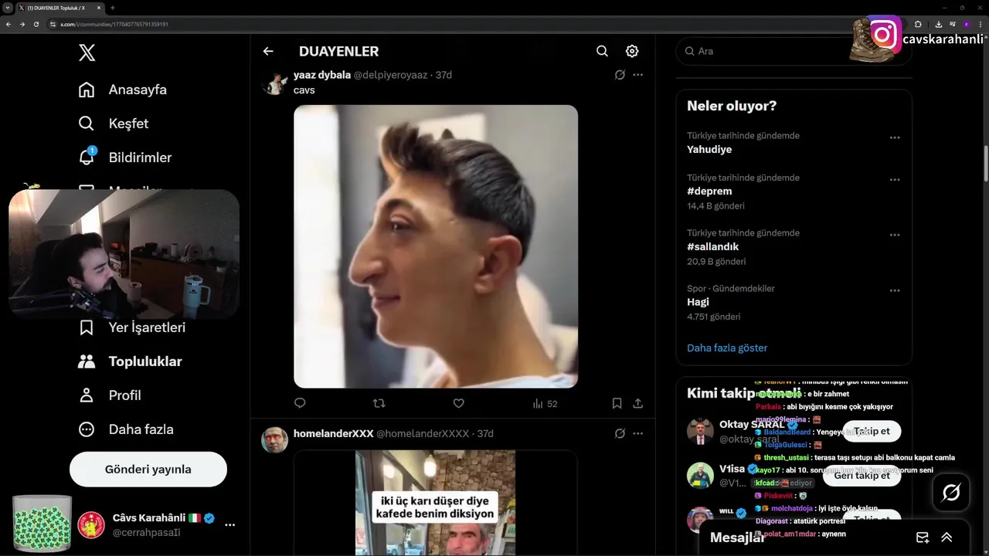
Task: Open more options for Hagi trend
Action: pos(895,290)
